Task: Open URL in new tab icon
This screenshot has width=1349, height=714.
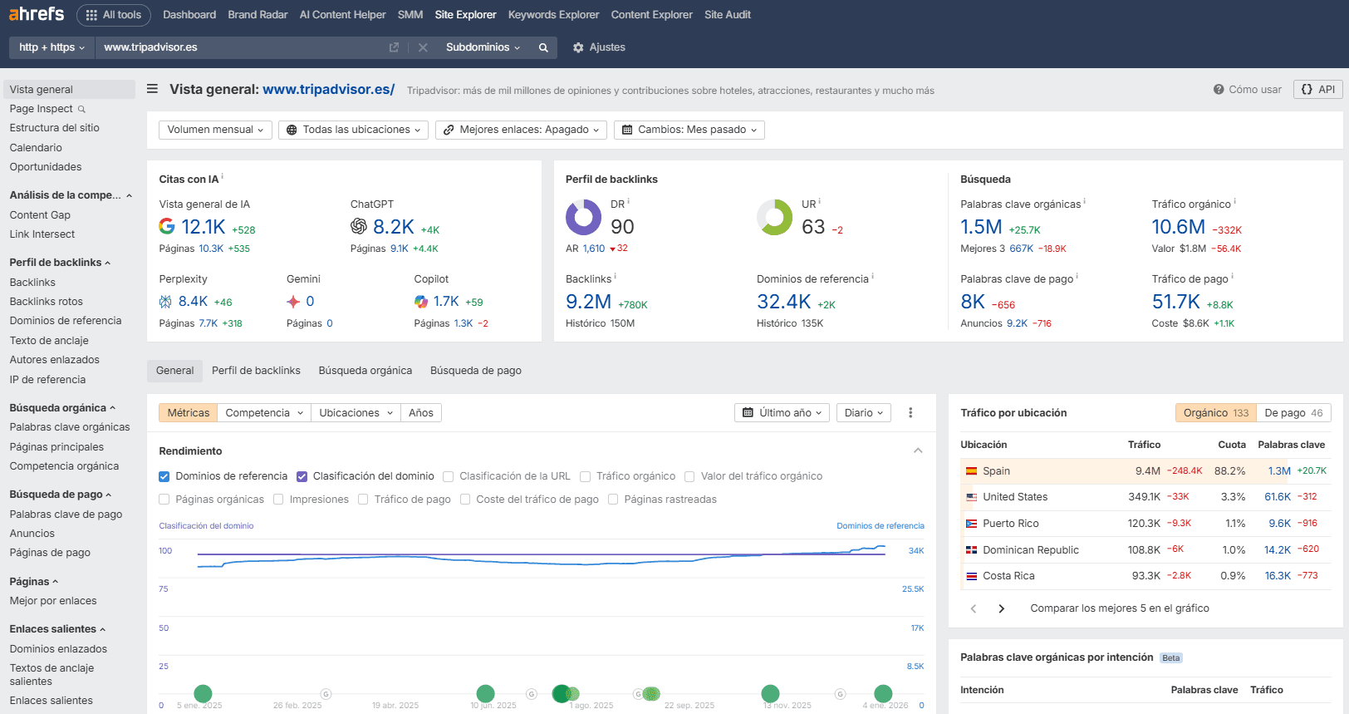Action: coord(394,47)
